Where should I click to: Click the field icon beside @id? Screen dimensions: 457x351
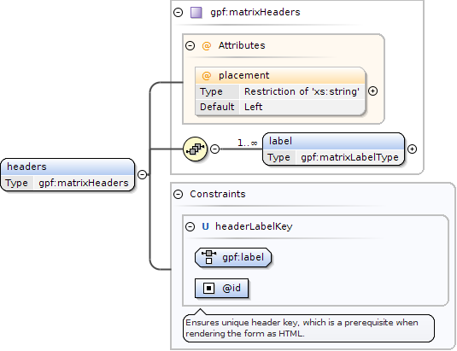208,289
